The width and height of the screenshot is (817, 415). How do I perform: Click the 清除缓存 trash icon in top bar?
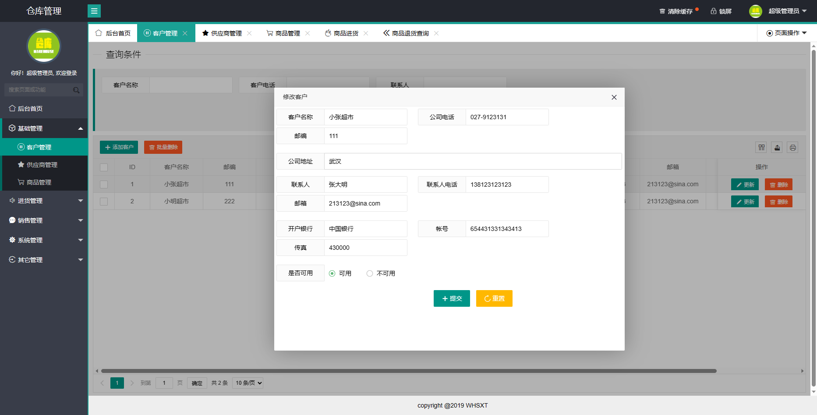662,11
